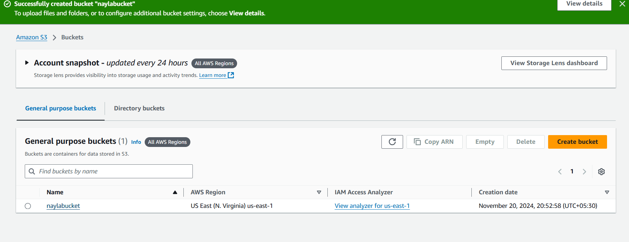Screen dimensions: 629x242
Task: Open the Learn more link
Action: pos(212,75)
